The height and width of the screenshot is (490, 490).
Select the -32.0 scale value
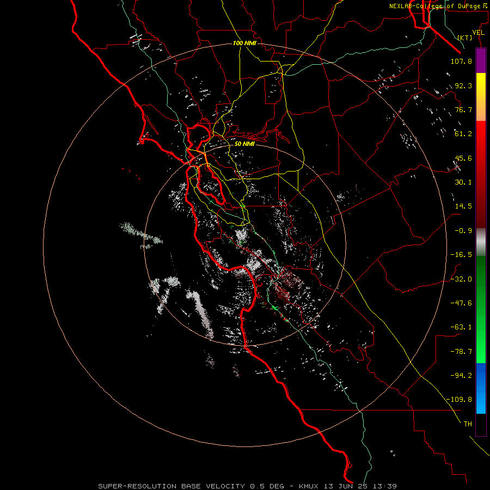[x=461, y=279]
